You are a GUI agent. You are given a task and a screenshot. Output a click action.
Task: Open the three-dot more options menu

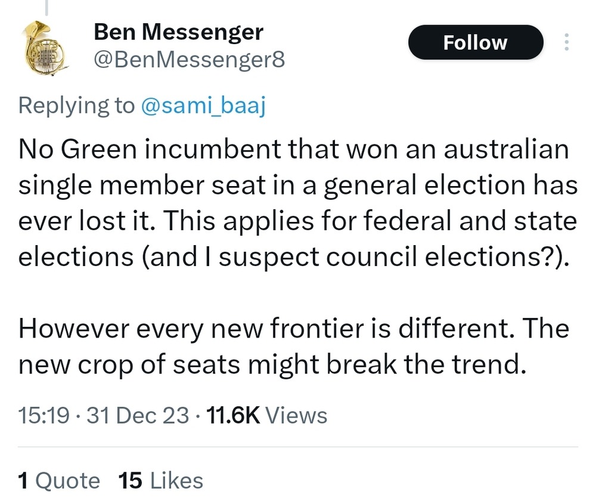point(566,42)
